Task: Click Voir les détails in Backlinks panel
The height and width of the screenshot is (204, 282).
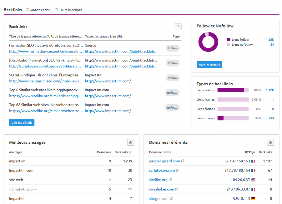Action: pos(22,123)
